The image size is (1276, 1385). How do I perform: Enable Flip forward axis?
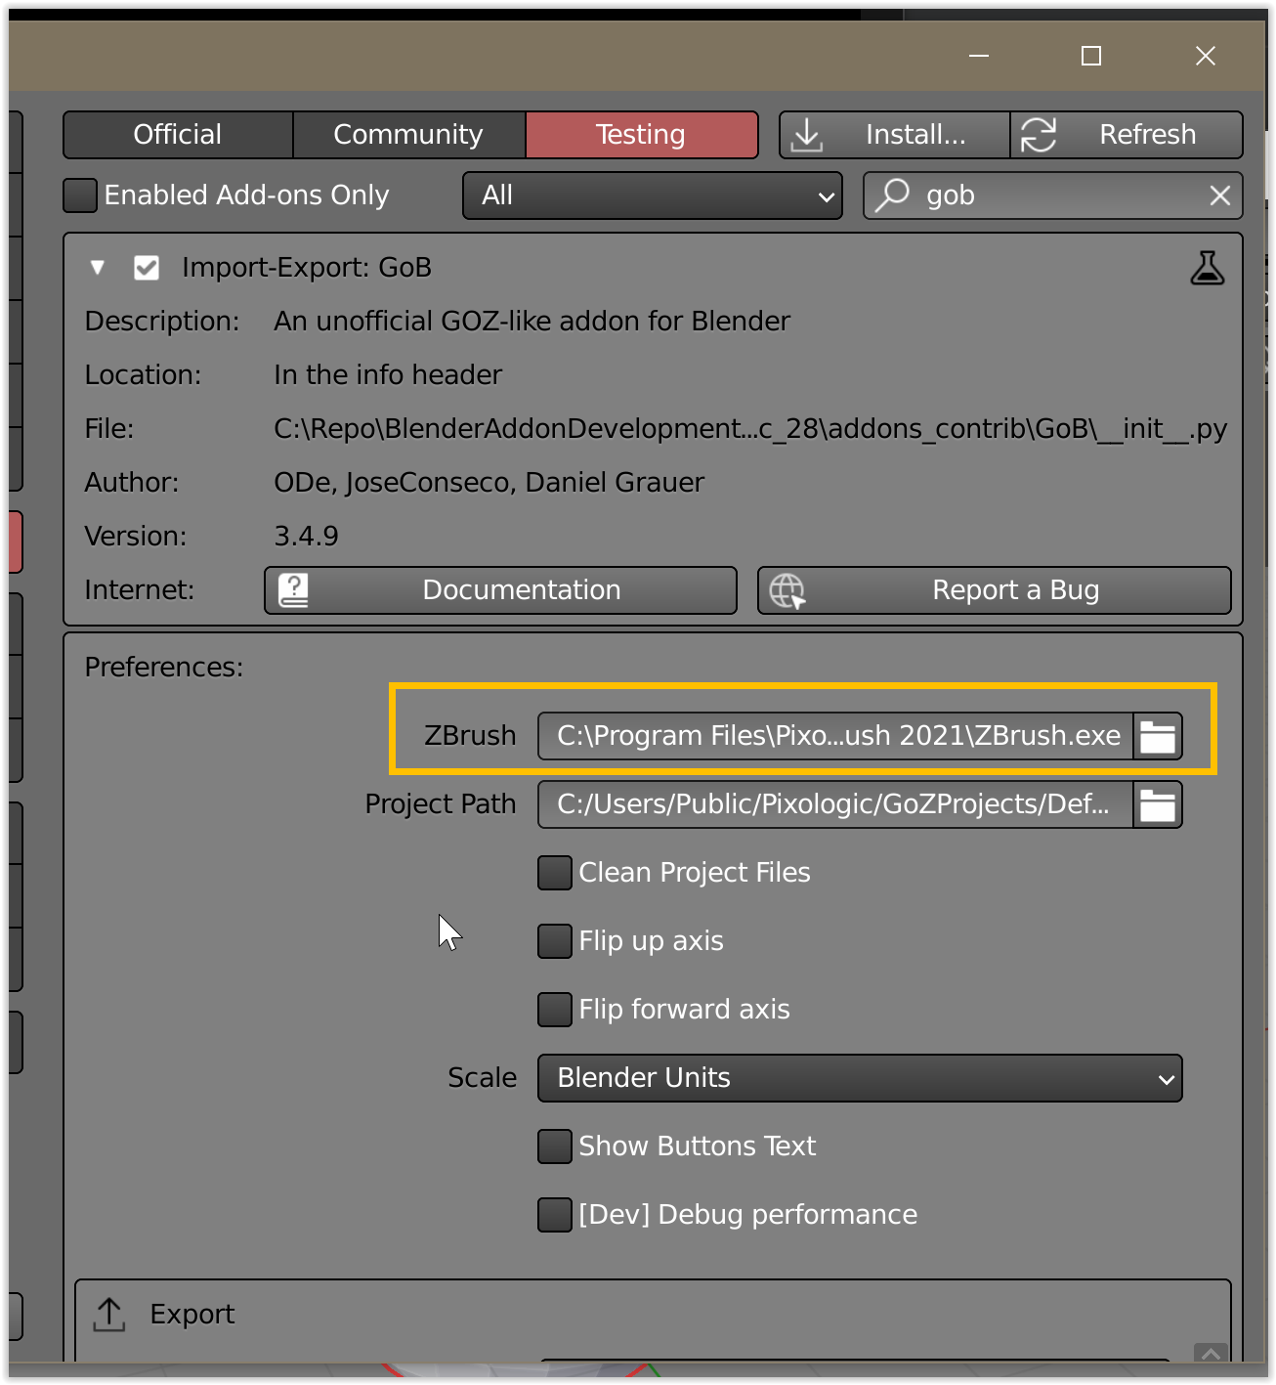[x=555, y=1010]
